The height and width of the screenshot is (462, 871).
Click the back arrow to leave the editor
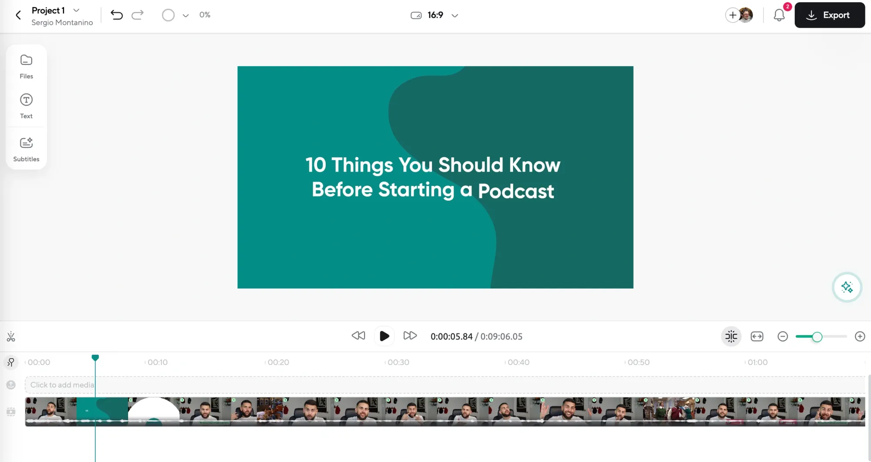pyautogui.click(x=18, y=15)
